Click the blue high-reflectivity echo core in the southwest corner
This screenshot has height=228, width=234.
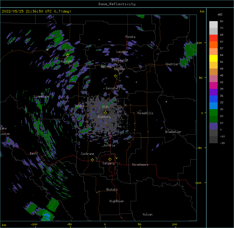point(47,216)
